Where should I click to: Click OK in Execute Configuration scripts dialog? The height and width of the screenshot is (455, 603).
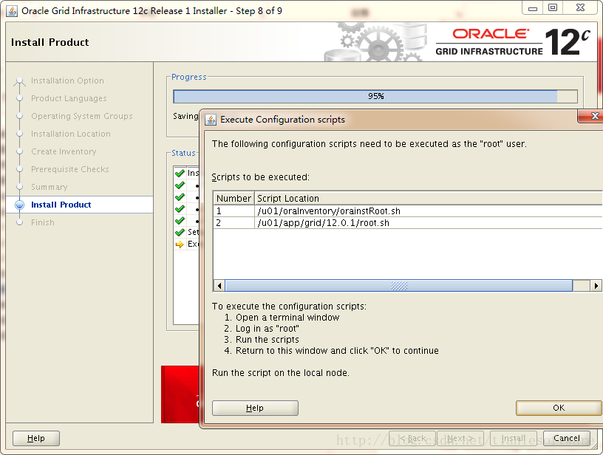pyautogui.click(x=559, y=408)
